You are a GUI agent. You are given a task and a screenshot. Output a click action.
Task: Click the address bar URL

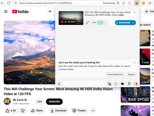46,3
